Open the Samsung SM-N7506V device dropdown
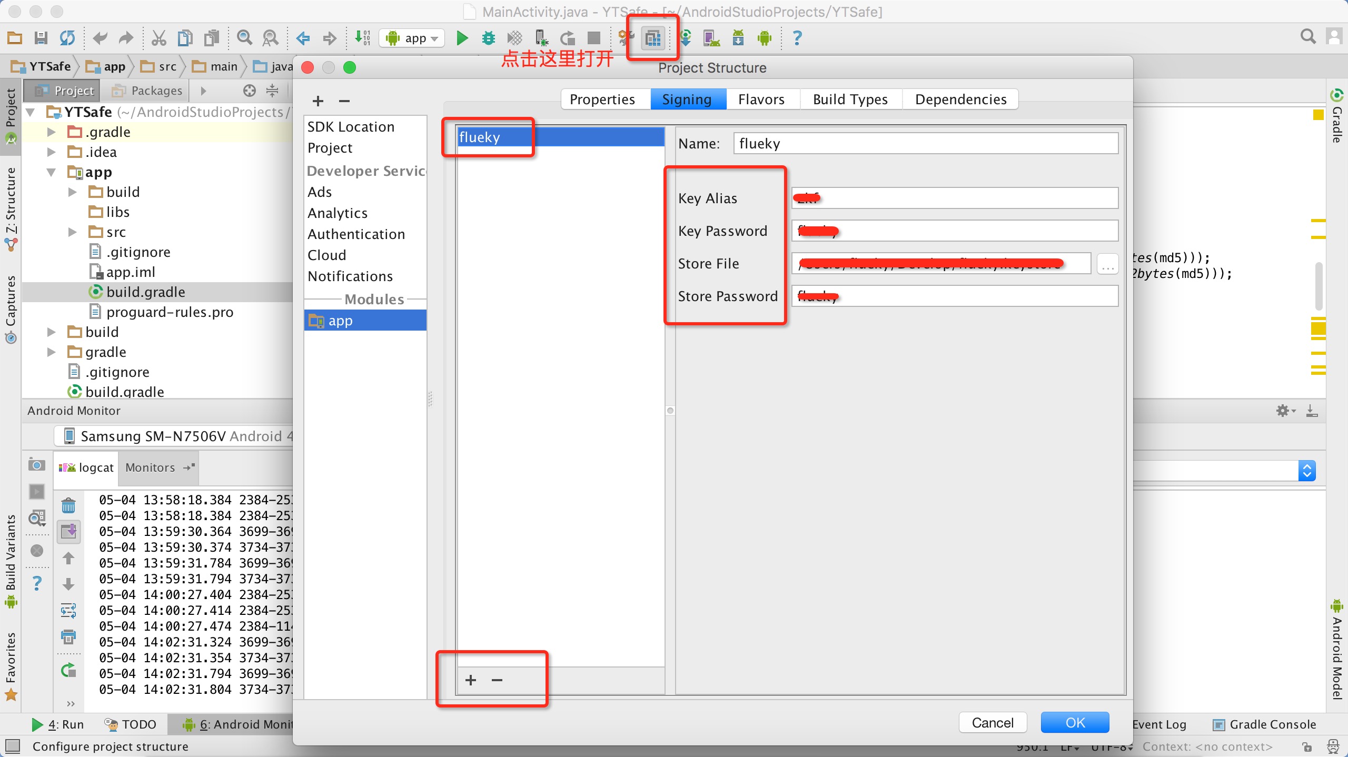Viewport: 1348px width, 757px height. [174, 436]
